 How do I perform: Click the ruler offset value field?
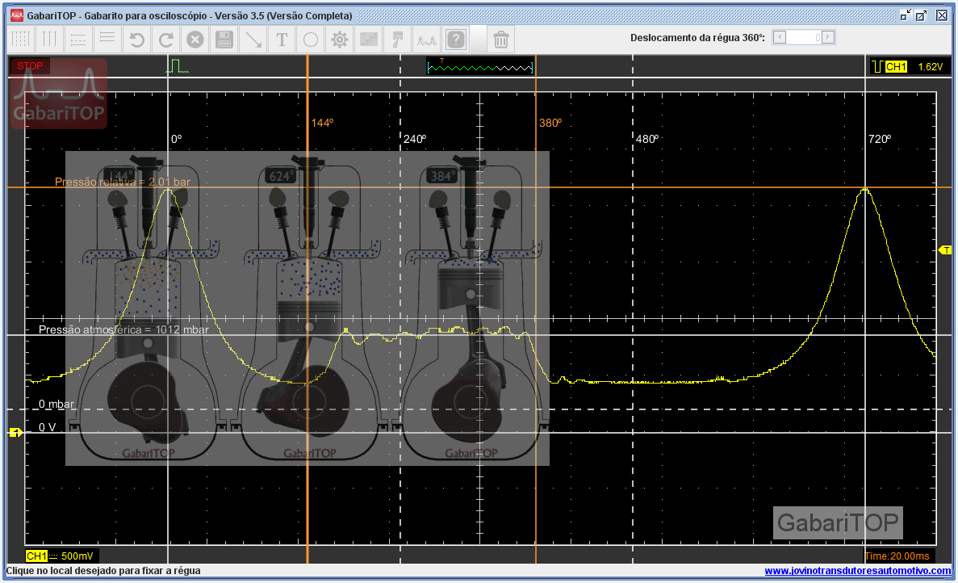coord(803,37)
